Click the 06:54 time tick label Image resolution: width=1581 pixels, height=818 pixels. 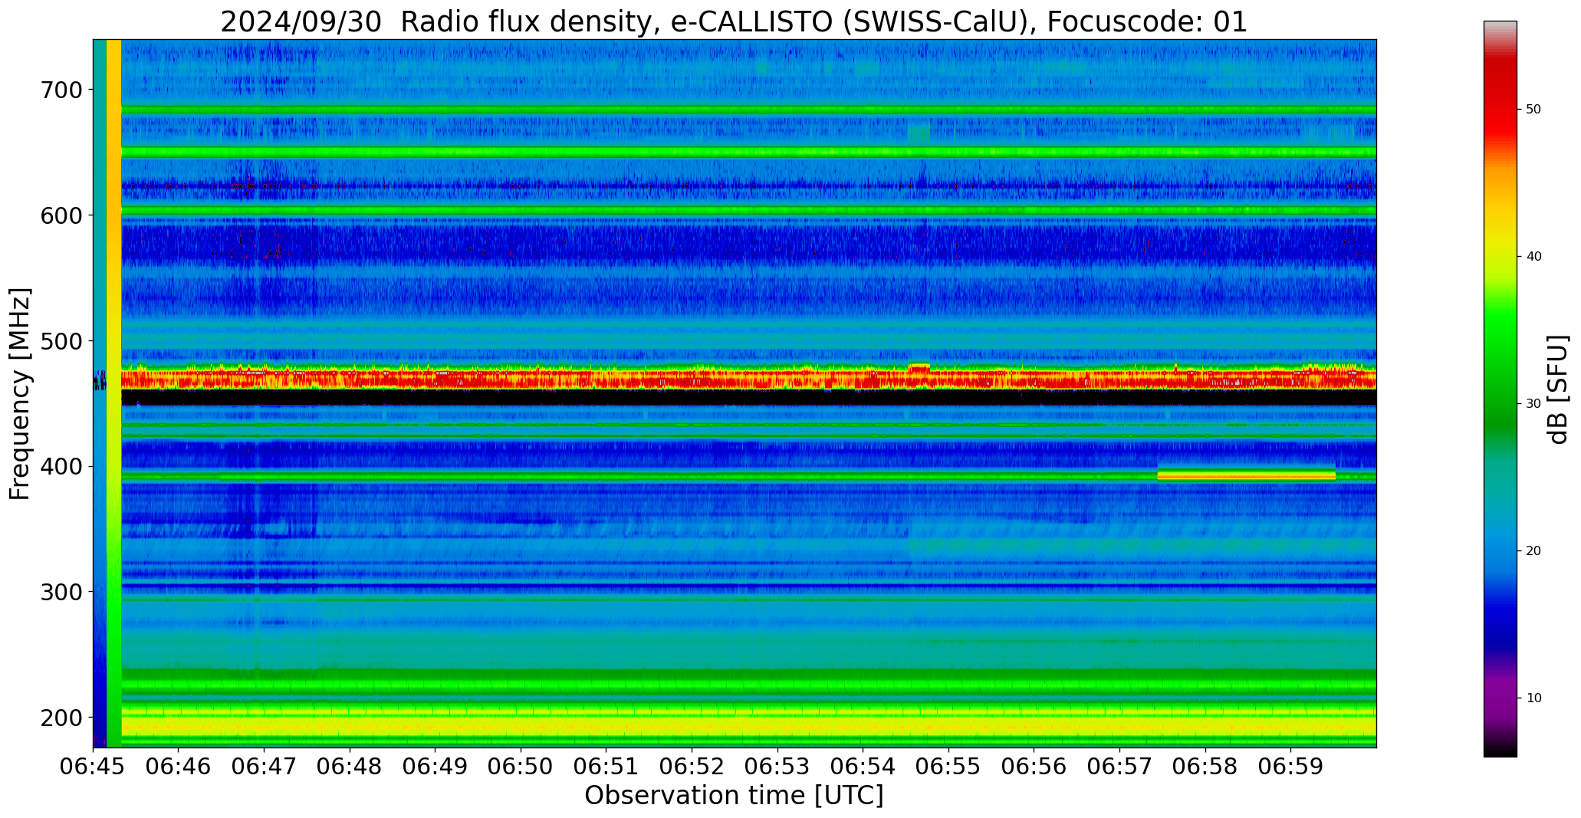(863, 767)
